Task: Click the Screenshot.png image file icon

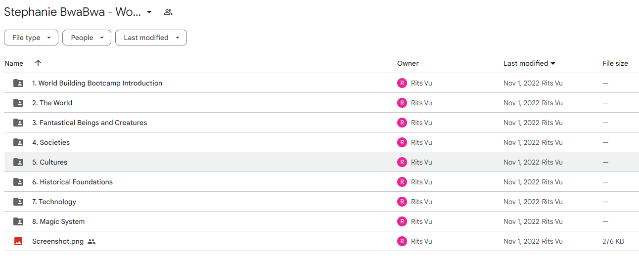Action: pyautogui.click(x=18, y=241)
